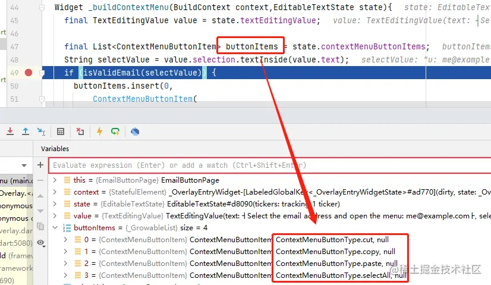Click 'buttonItems.insert(0,' on line 50
491x285 pixels.
(x=124, y=86)
